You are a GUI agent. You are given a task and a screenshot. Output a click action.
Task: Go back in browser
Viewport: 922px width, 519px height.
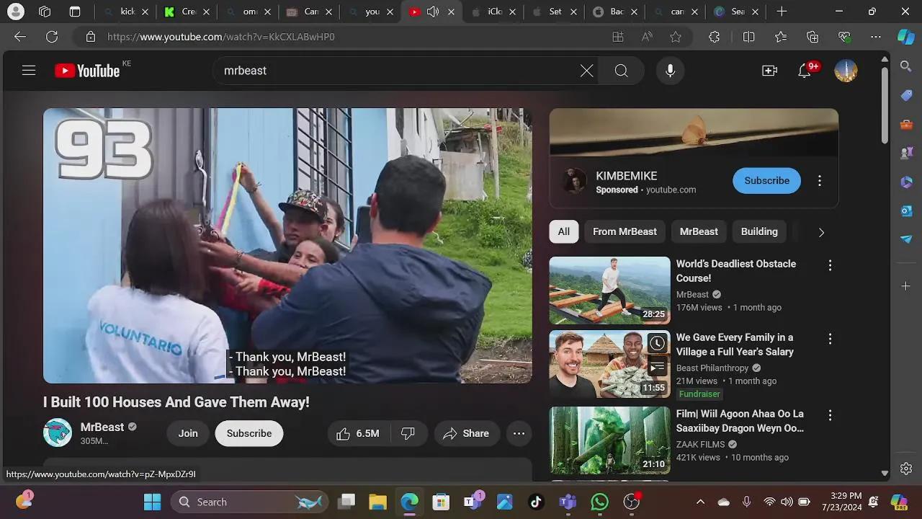[20, 37]
